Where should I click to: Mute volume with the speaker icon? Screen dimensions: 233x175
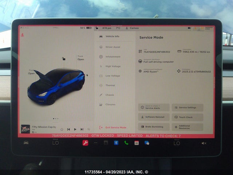[x=204, y=143]
